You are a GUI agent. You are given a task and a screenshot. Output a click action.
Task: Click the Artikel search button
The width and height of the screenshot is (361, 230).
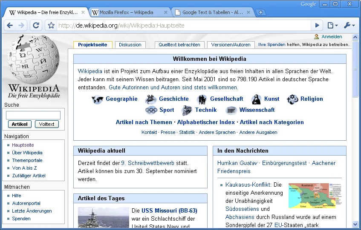[x=20, y=124]
